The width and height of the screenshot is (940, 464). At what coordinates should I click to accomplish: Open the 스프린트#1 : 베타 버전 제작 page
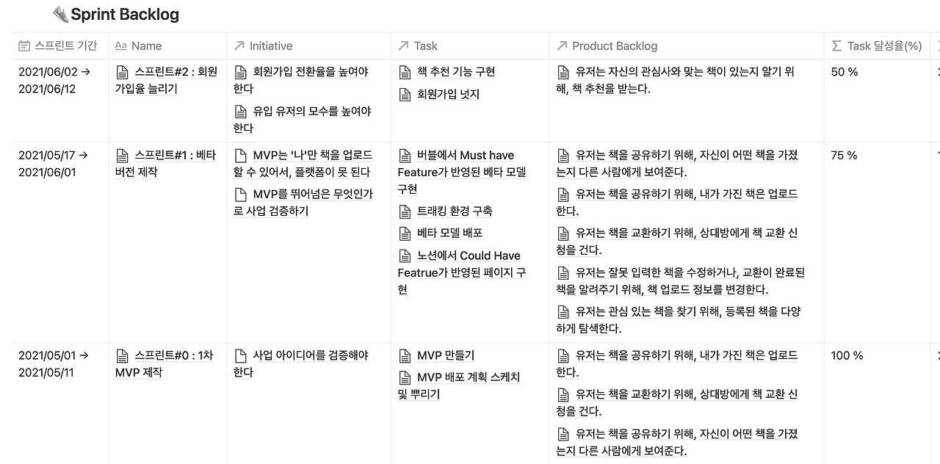pyautogui.click(x=166, y=164)
